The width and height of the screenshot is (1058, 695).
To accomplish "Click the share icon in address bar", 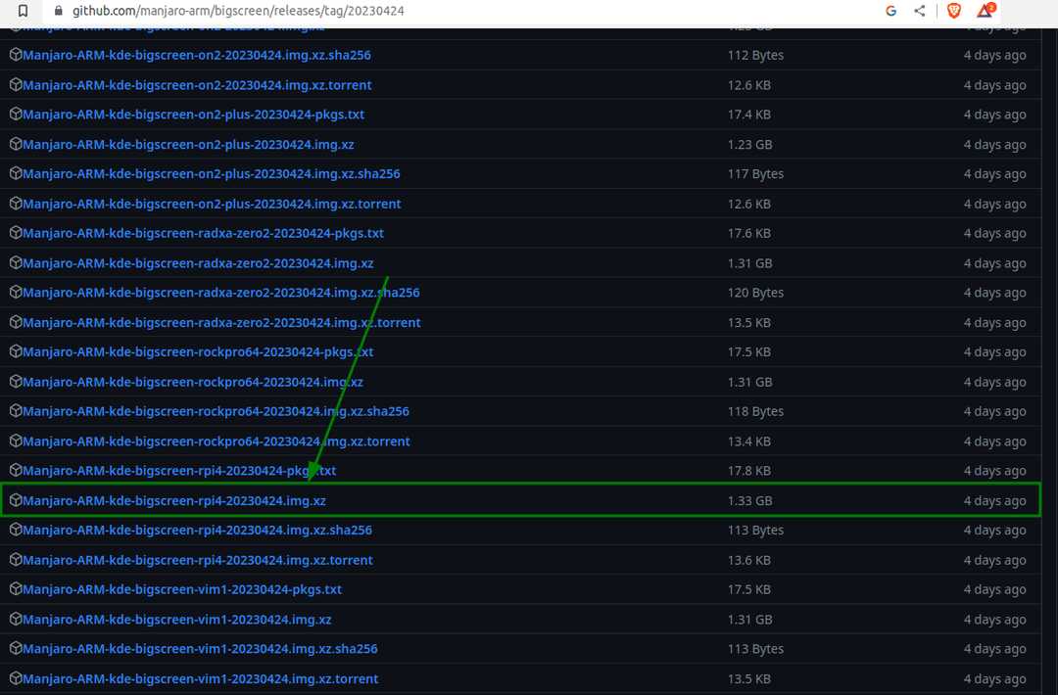I will (919, 11).
